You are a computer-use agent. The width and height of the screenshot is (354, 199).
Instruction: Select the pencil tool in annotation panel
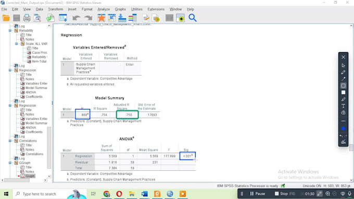tap(343, 72)
